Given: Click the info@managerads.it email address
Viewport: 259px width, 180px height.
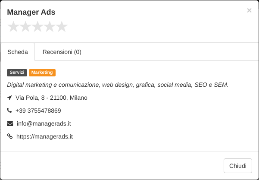Looking at the screenshot, I should pyautogui.click(x=44, y=123).
